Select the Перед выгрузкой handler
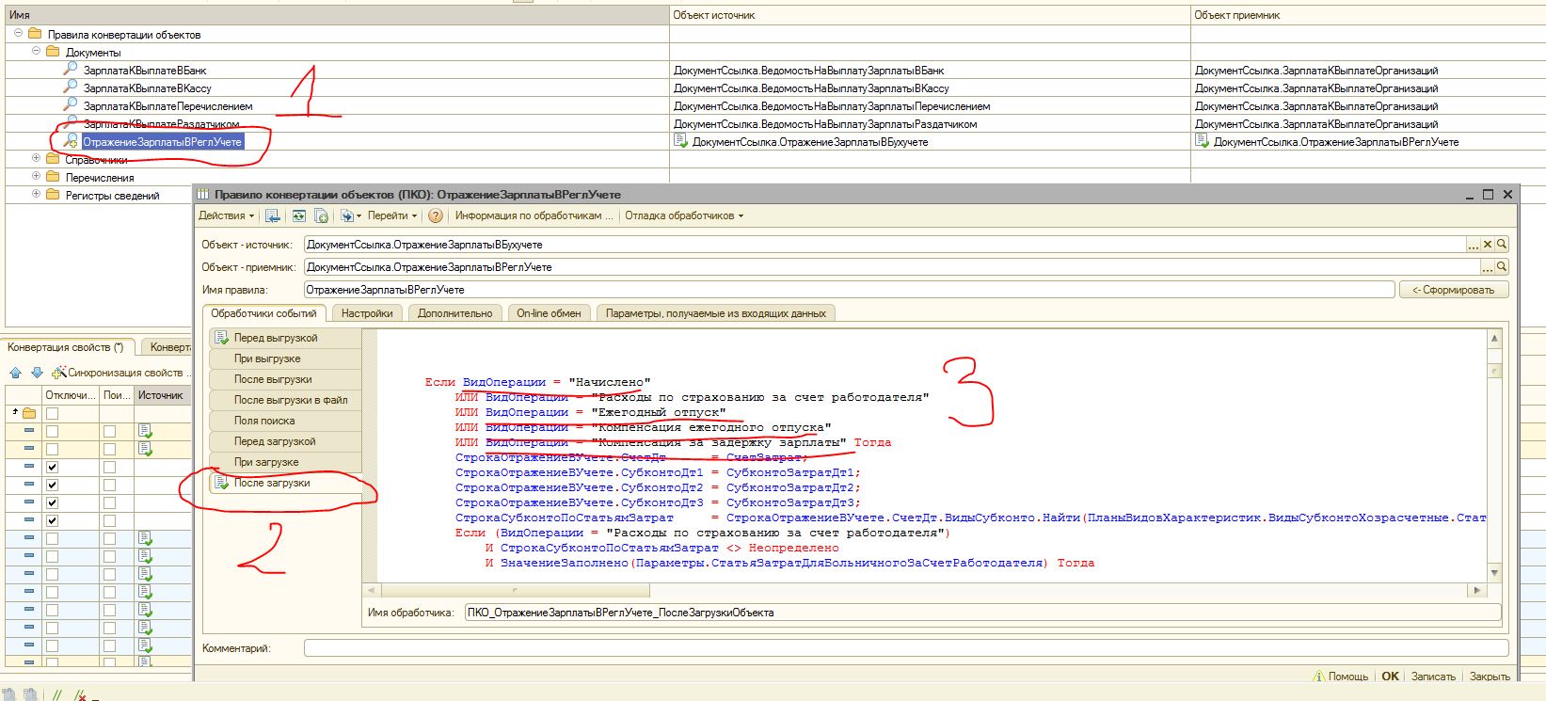The width and height of the screenshot is (1546, 701). pyautogui.click(x=285, y=338)
